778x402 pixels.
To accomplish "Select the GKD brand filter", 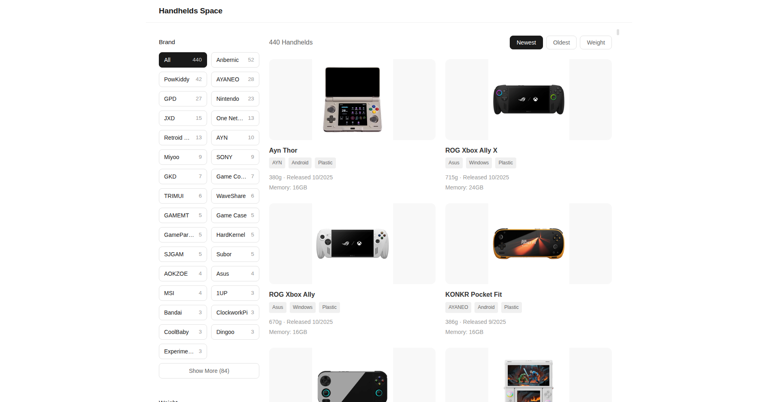I will (183, 177).
